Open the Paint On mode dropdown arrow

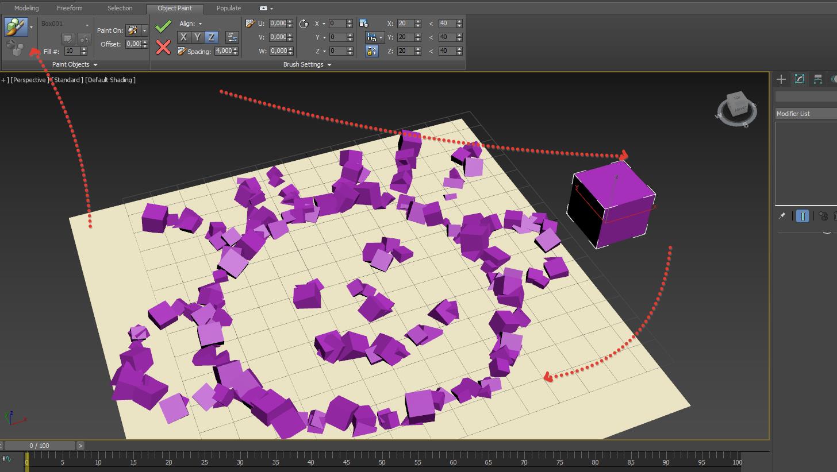tap(144, 30)
